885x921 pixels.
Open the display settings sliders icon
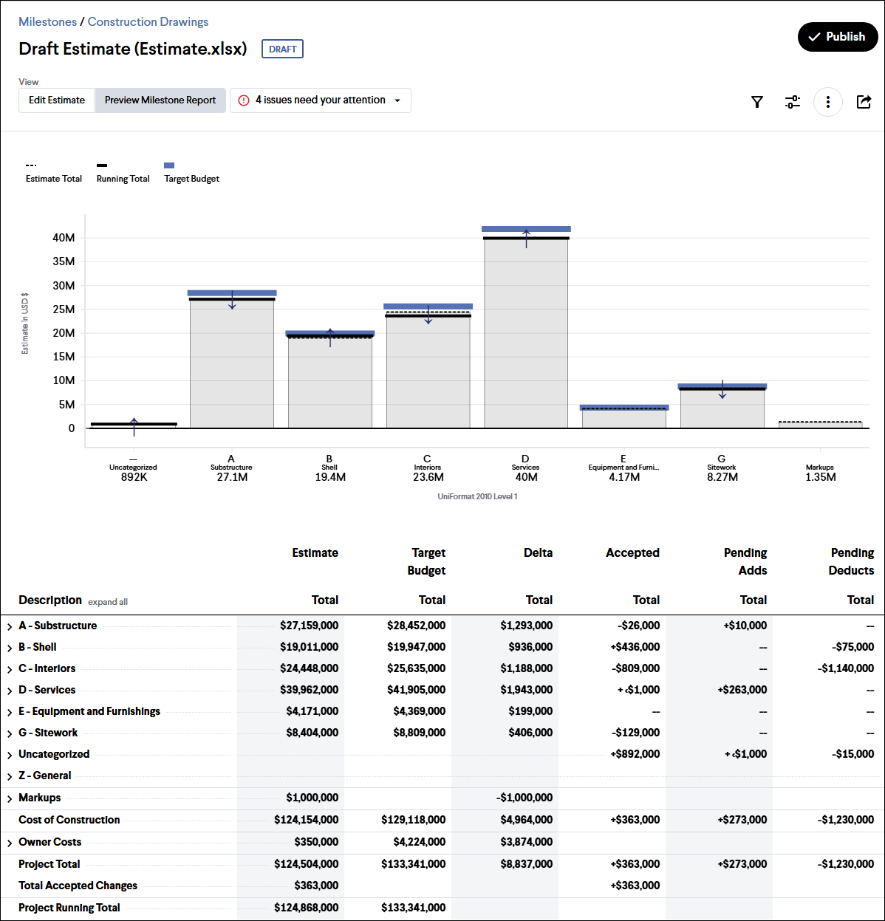coord(792,102)
